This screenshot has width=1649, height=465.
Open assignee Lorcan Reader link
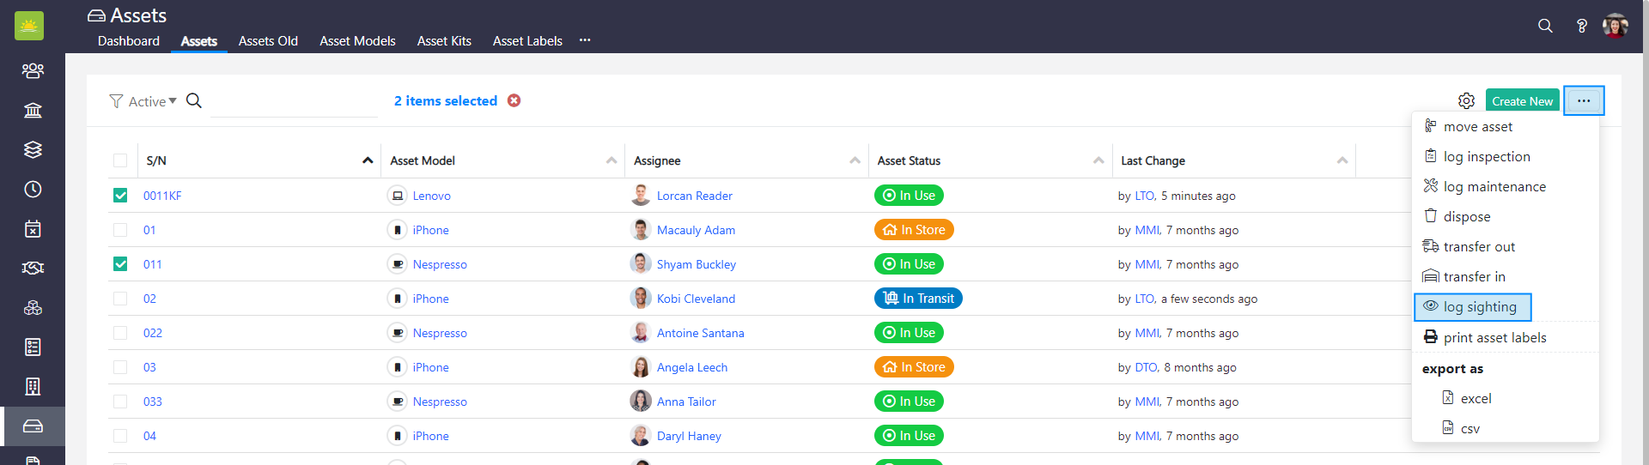[x=694, y=196]
